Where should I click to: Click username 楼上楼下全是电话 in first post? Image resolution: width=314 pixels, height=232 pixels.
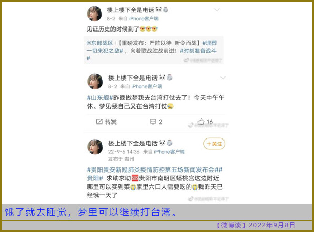[131, 10]
